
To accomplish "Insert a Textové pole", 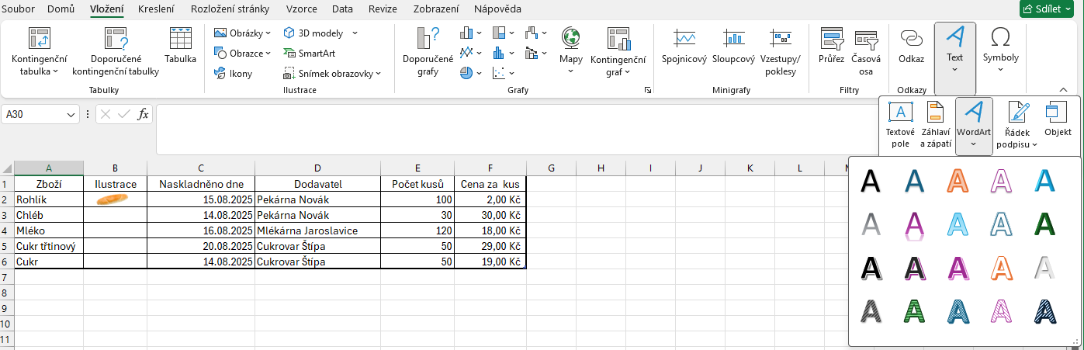I will (x=900, y=124).
